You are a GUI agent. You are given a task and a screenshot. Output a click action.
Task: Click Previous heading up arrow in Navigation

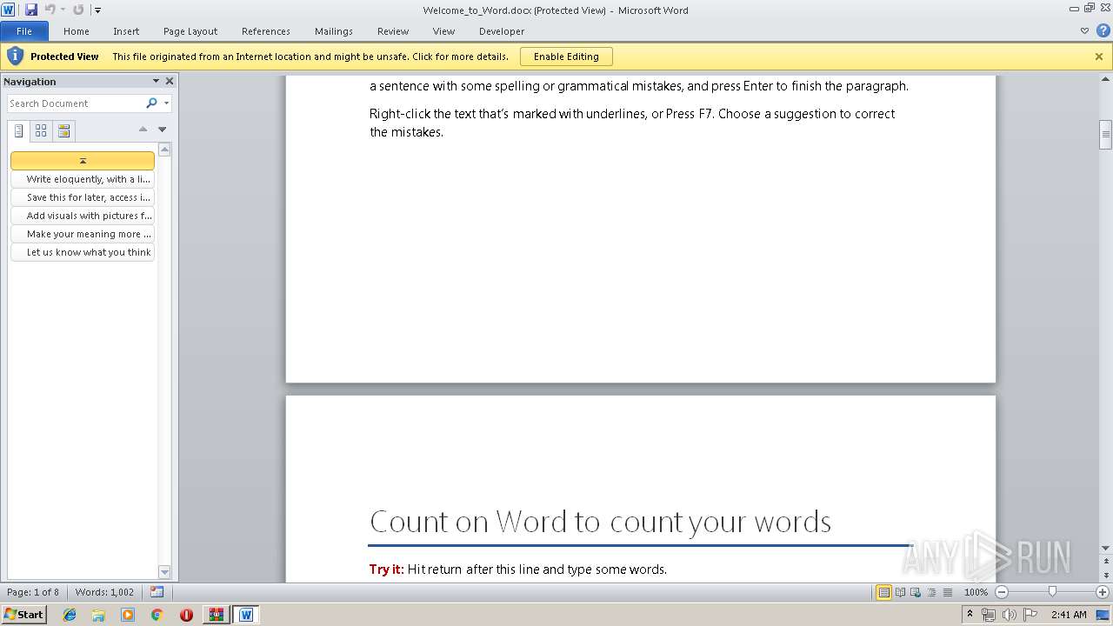point(143,130)
